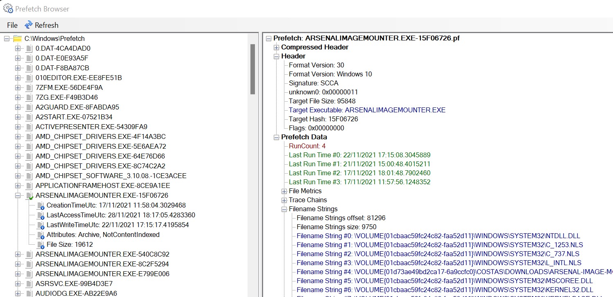The height and width of the screenshot is (297, 613).
Task: Select Signature: SCCA line
Action: [313, 83]
